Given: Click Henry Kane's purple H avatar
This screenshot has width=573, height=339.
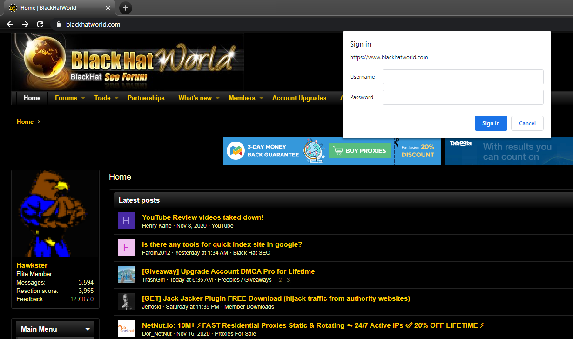Looking at the screenshot, I should coord(126,221).
